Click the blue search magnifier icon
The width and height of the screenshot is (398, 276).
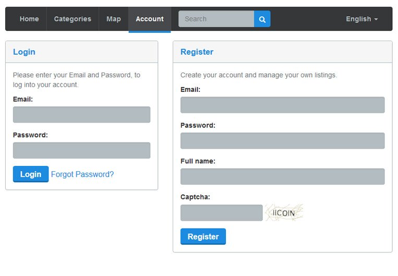[262, 19]
